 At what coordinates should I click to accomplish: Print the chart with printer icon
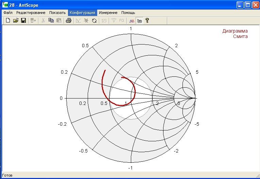(68, 21)
